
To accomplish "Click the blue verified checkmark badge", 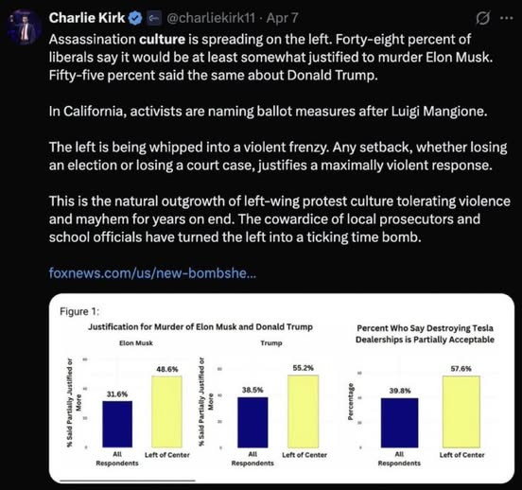I will (x=135, y=19).
